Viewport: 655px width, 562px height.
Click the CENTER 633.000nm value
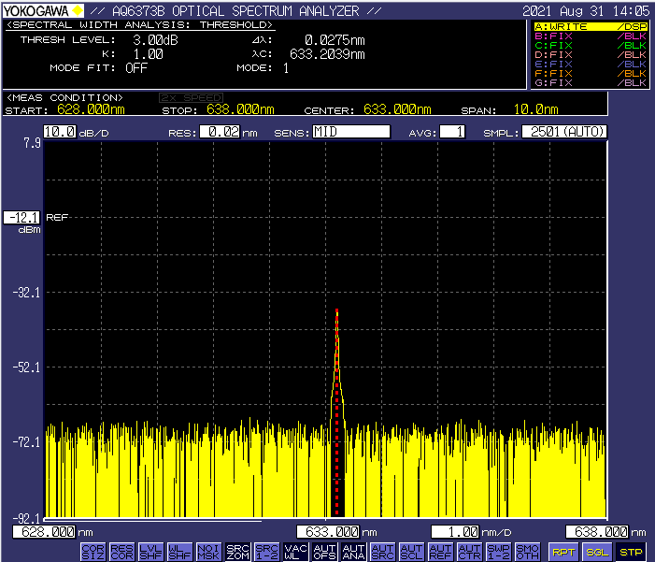coord(397,109)
